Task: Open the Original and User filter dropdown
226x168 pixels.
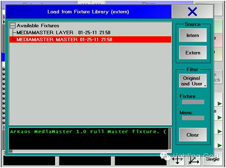Action: (193, 81)
